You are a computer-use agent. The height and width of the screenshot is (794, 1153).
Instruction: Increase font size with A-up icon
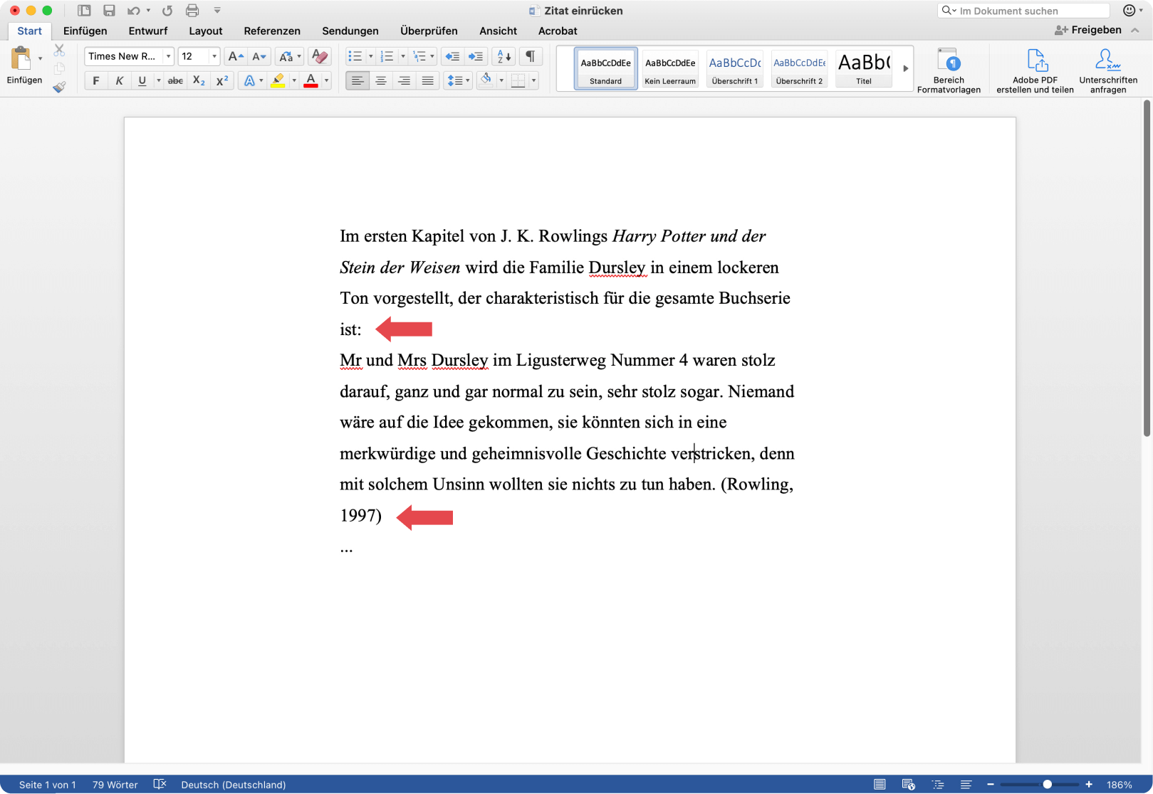(235, 56)
